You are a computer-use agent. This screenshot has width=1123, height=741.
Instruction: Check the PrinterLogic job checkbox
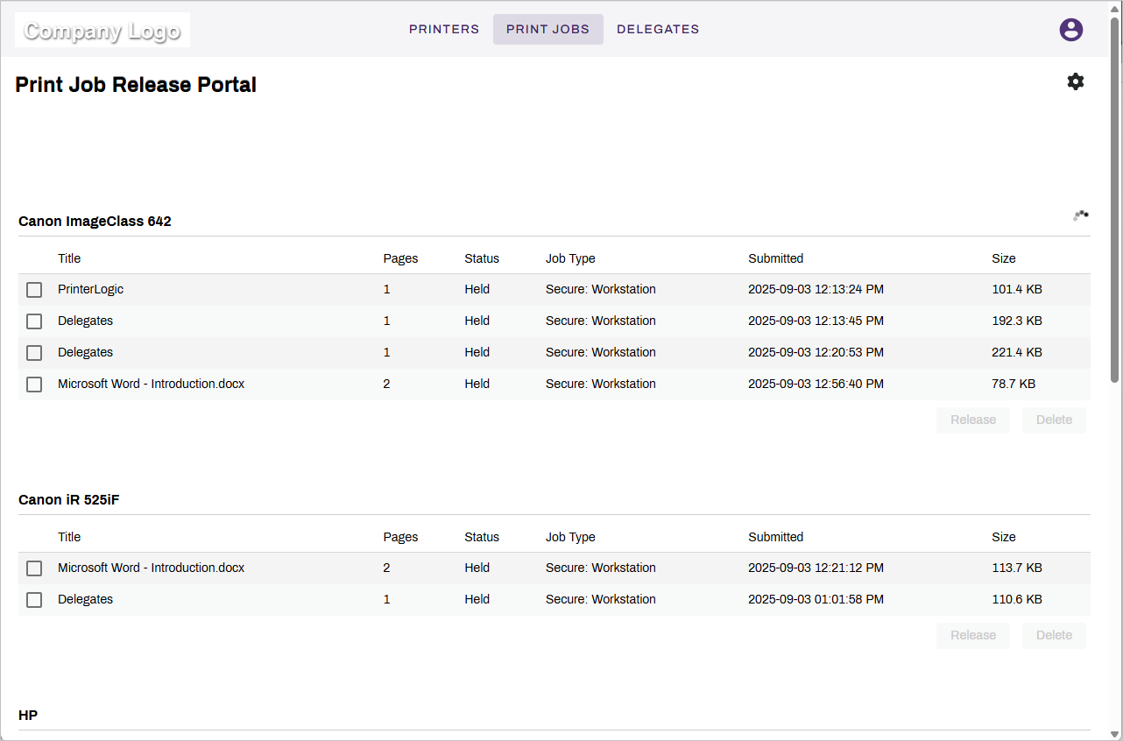click(34, 290)
